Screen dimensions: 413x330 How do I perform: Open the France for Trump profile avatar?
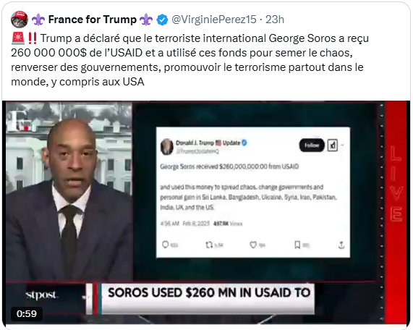20,20
